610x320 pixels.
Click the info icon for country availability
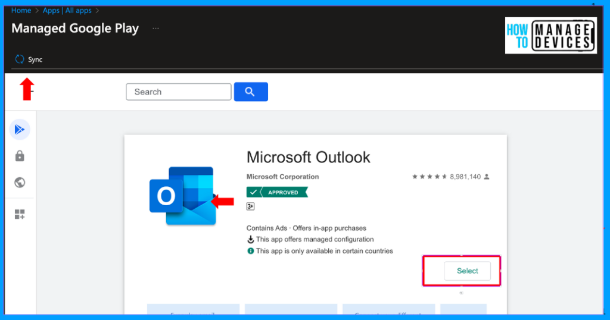pos(251,251)
